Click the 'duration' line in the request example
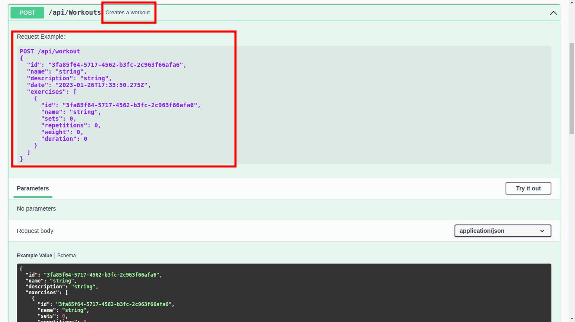This screenshot has width=575, height=322. click(x=64, y=139)
